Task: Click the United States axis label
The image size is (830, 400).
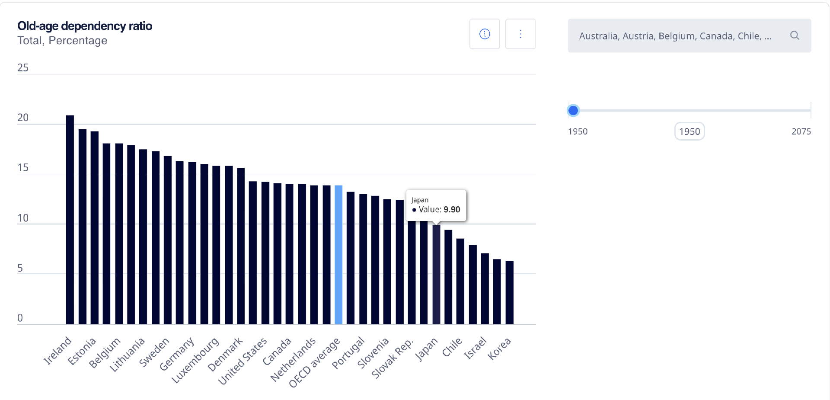Action: [243, 361]
